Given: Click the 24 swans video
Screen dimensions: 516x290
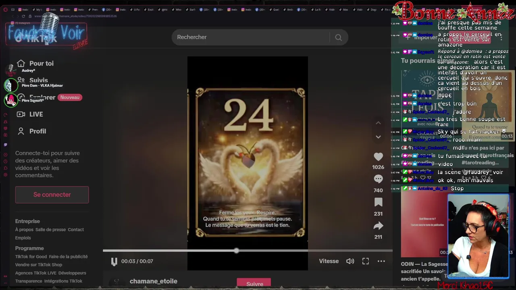Looking at the screenshot, I should pyautogui.click(x=248, y=163).
